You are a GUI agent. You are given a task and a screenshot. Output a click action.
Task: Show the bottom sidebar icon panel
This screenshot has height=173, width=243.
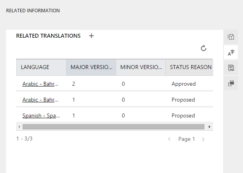click(x=231, y=83)
